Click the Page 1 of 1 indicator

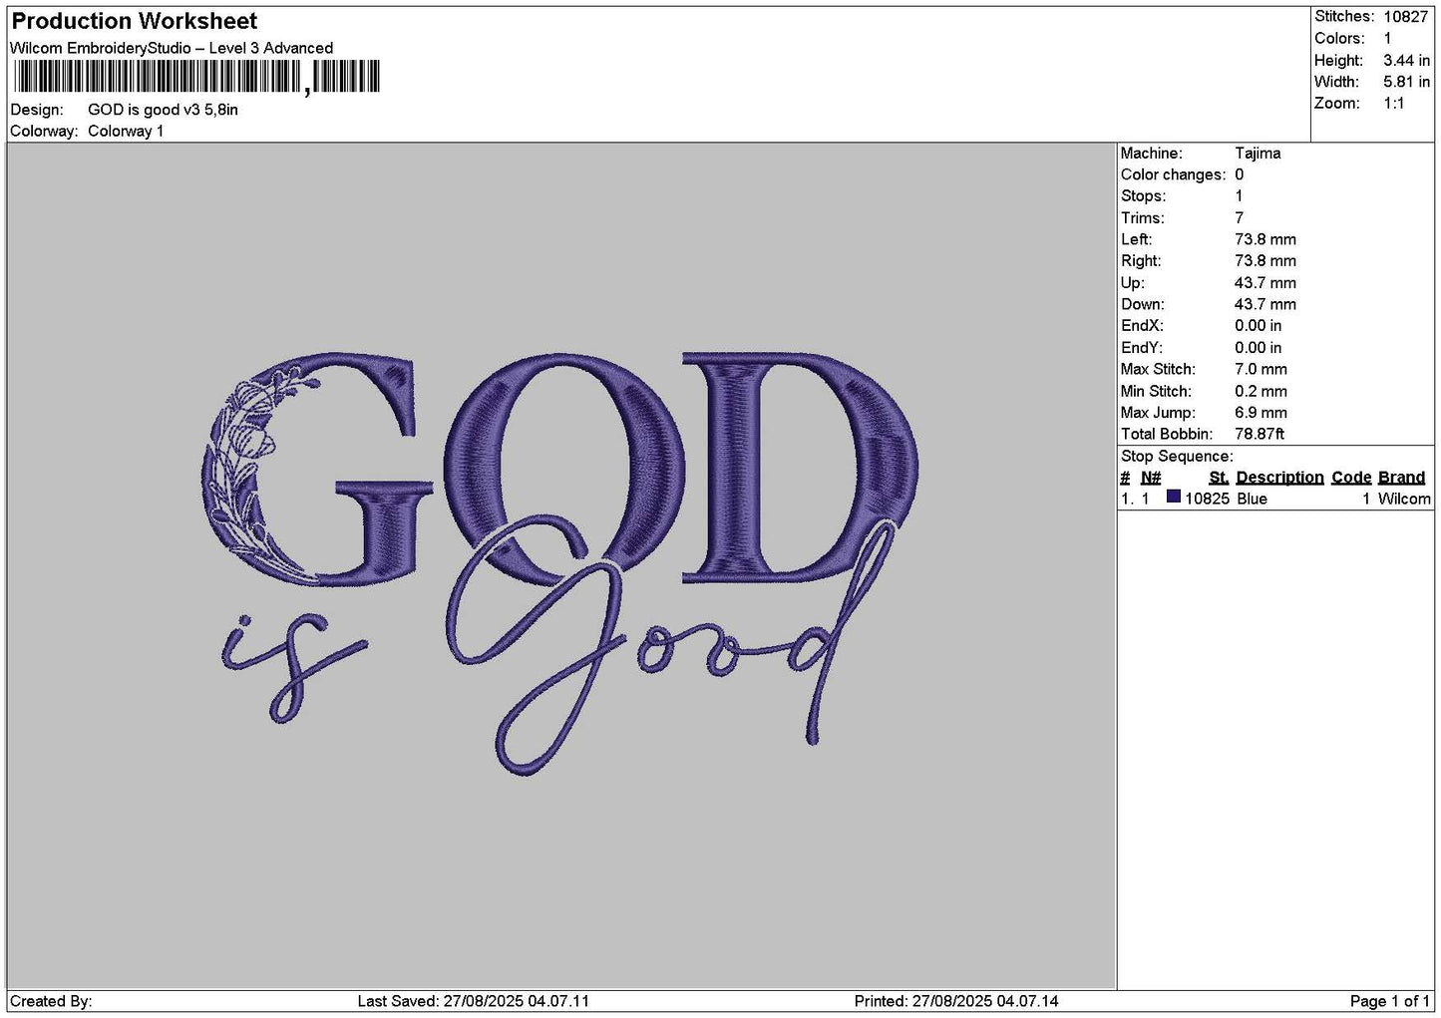[1389, 1001]
